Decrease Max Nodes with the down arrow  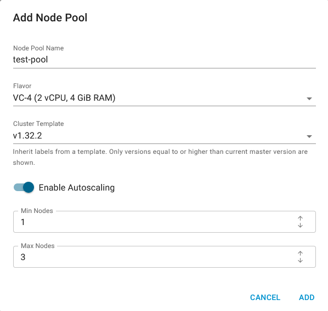300,260
